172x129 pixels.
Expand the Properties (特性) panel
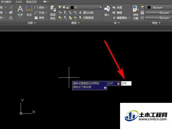(156, 23)
